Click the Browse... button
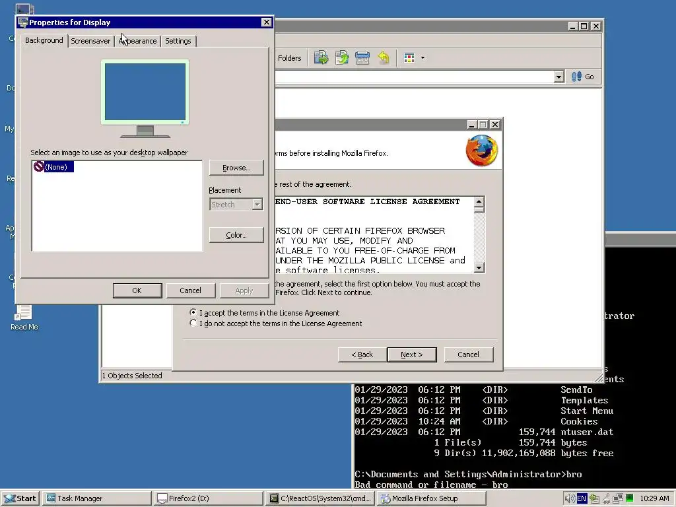The height and width of the screenshot is (507, 676). 236,168
